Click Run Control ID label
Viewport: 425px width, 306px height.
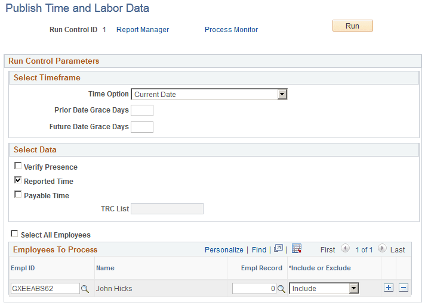point(73,29)
